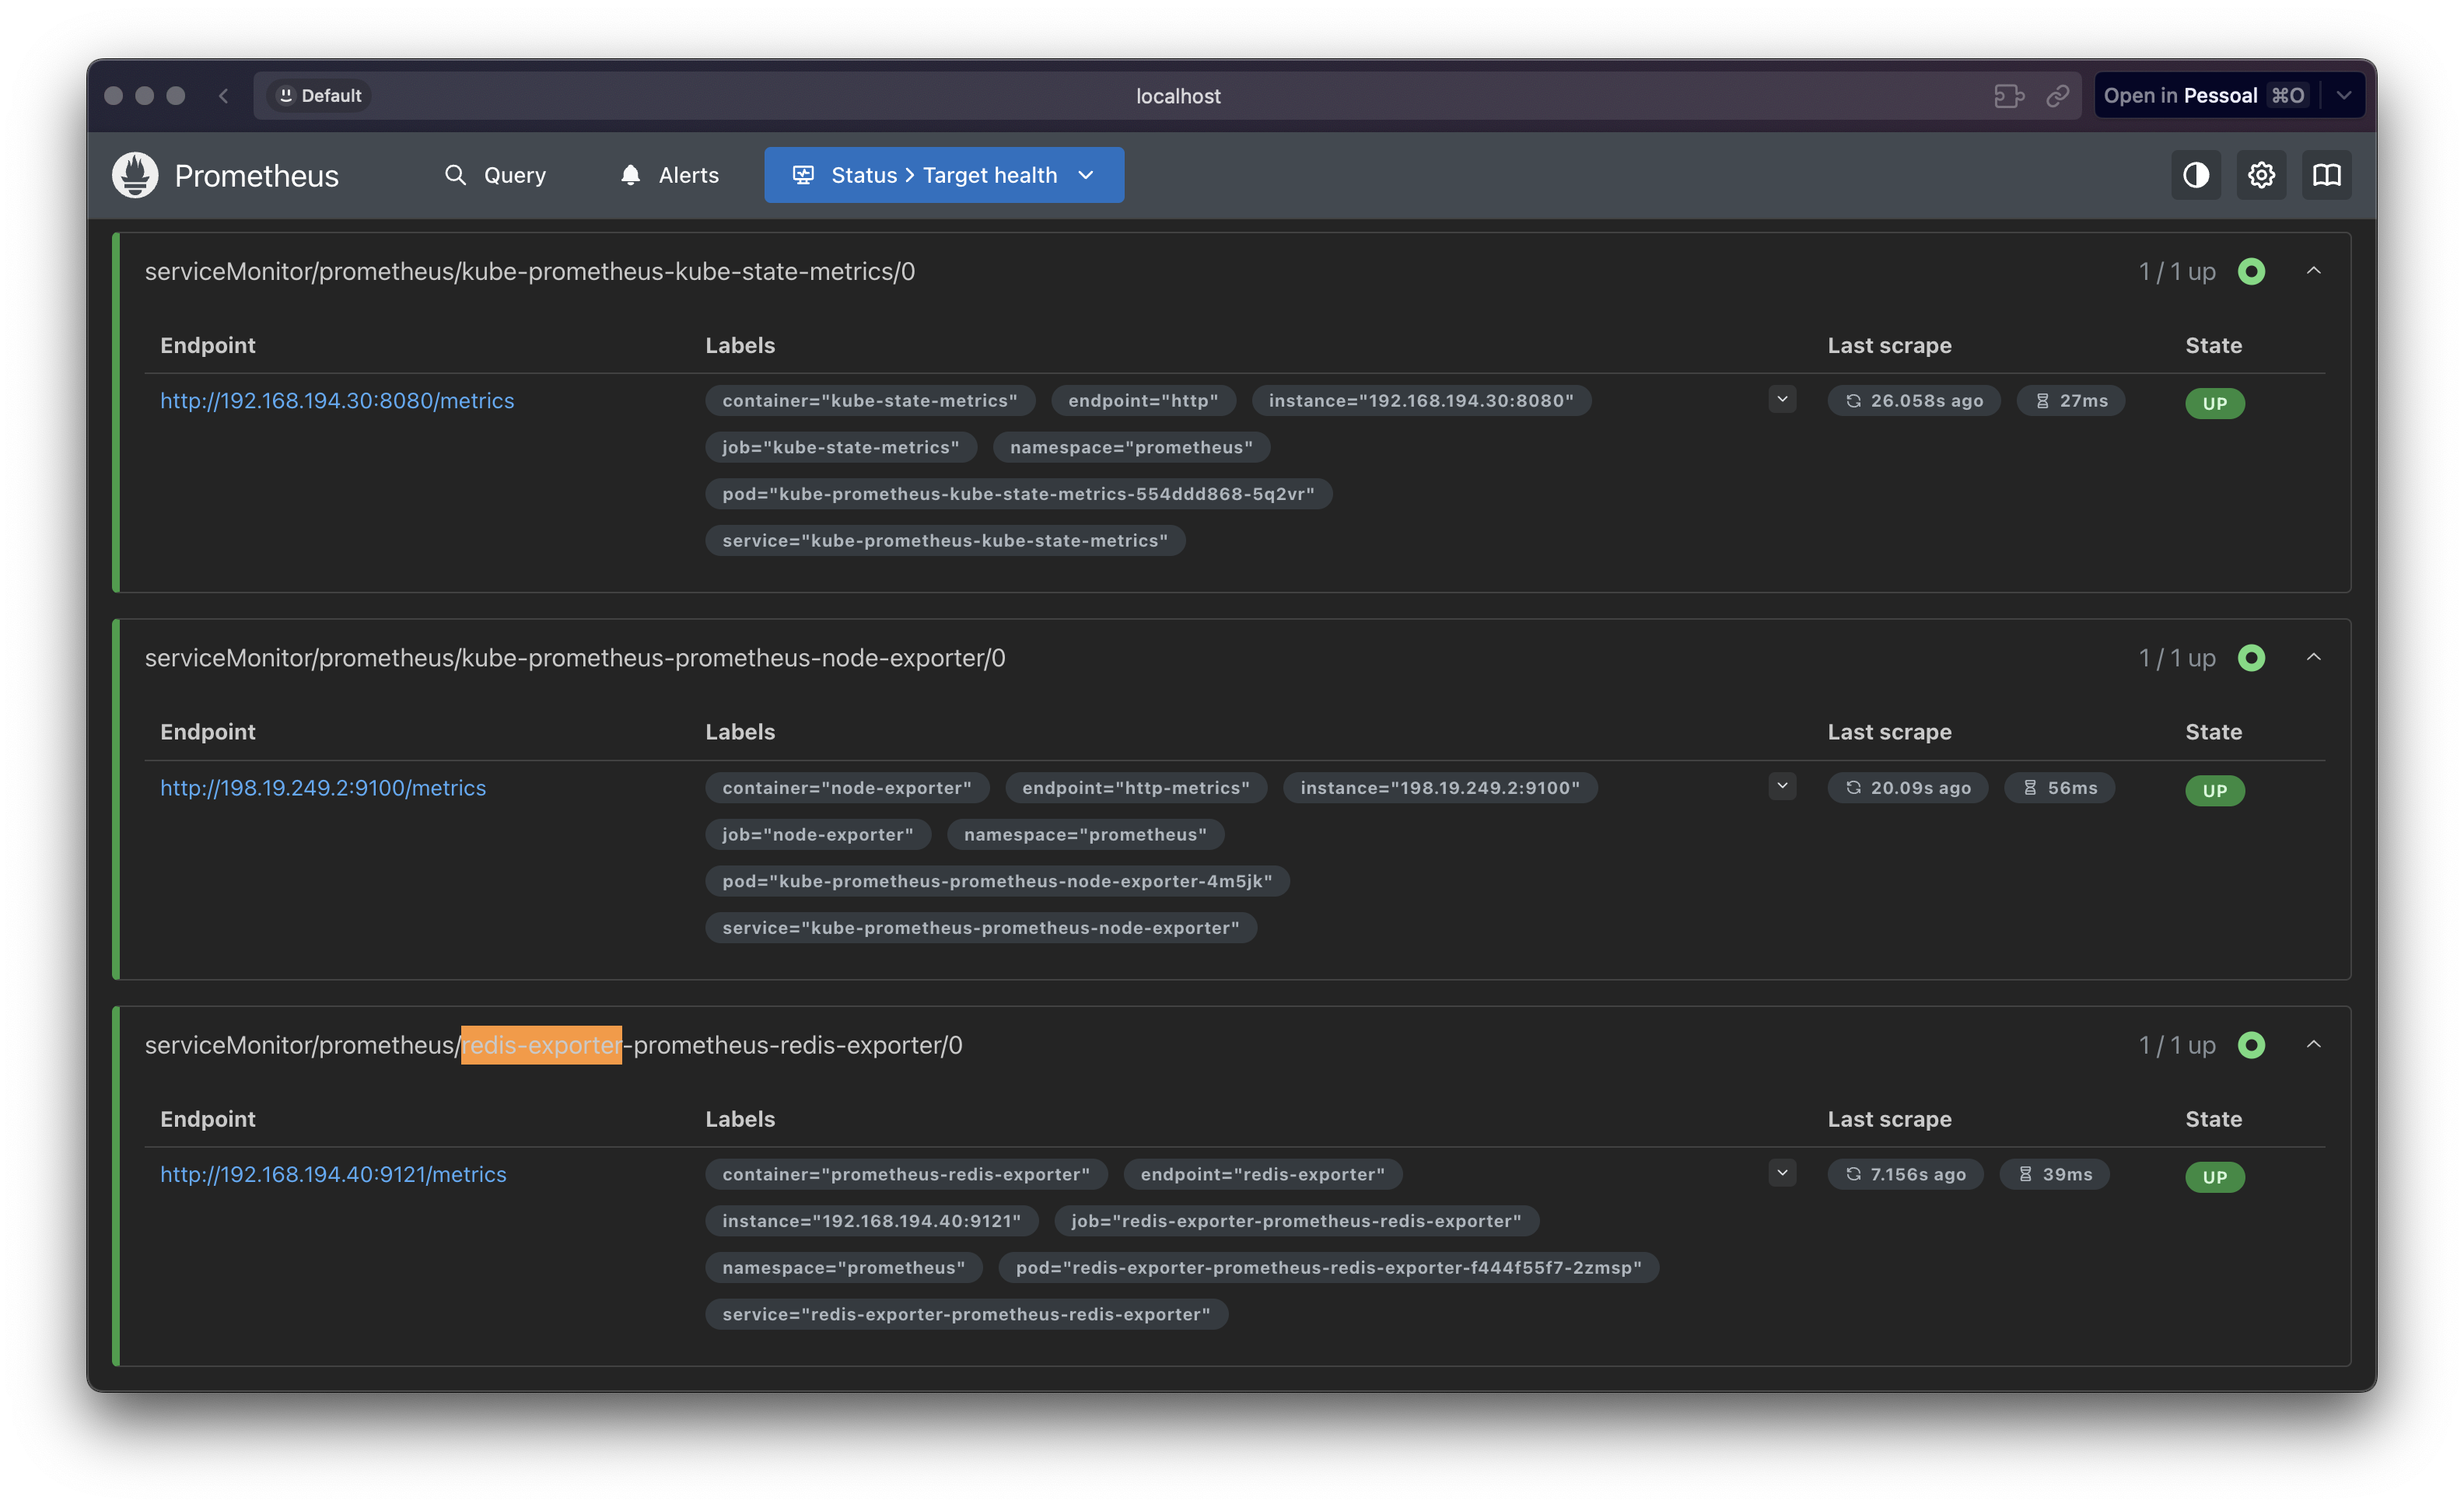2464x1507 pixels.
Task: Click the UP badge for redis-exporter target
Action: pyautogui.click(x=2215, y=1177)
